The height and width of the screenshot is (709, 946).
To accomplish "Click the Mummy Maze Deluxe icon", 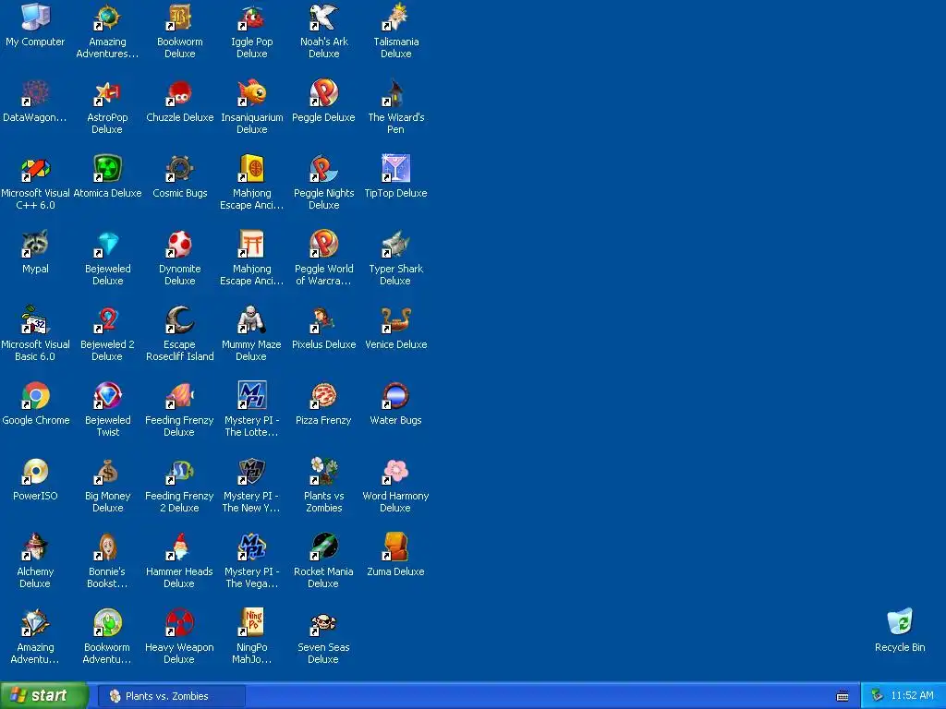I will (251, 319).
